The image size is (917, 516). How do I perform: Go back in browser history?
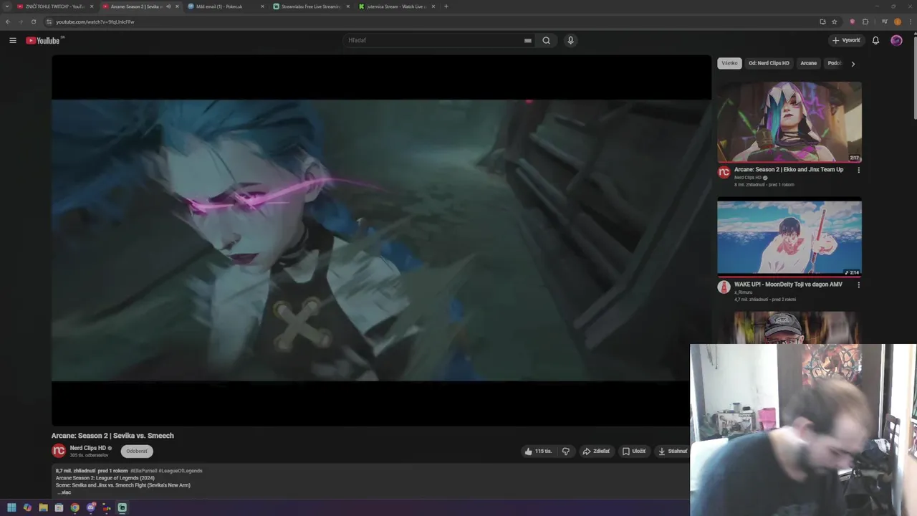pyautogui.click(x=8, y=21)
